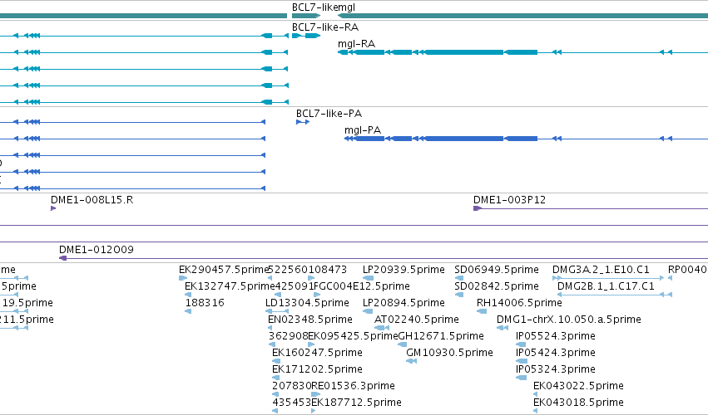Select the BCL7-like-RA transcript exon glyph

[x=306, y=36]
